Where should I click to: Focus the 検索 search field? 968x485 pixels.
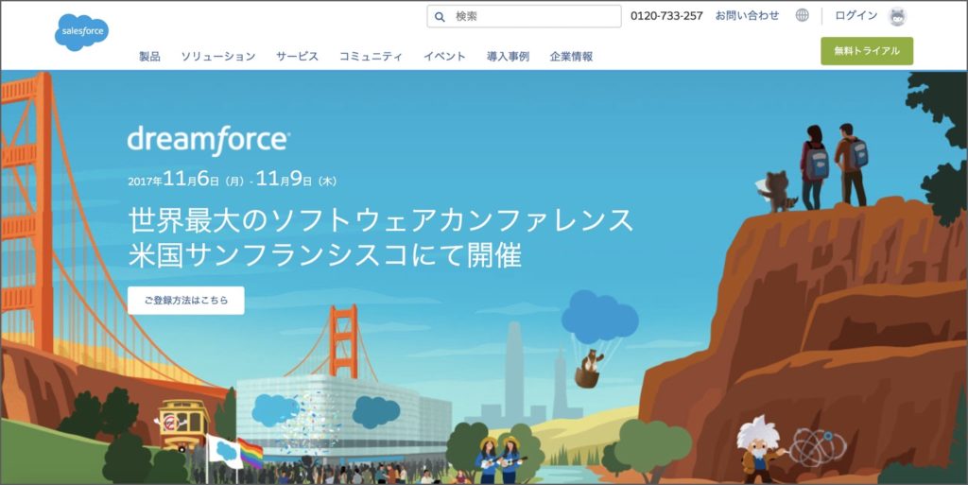point(524,17)
